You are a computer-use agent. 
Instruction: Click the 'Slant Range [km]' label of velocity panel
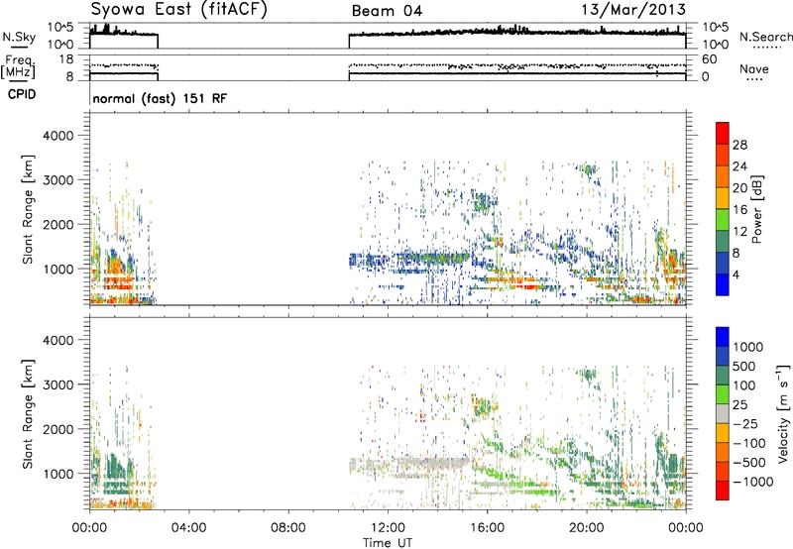pos(28,413)
